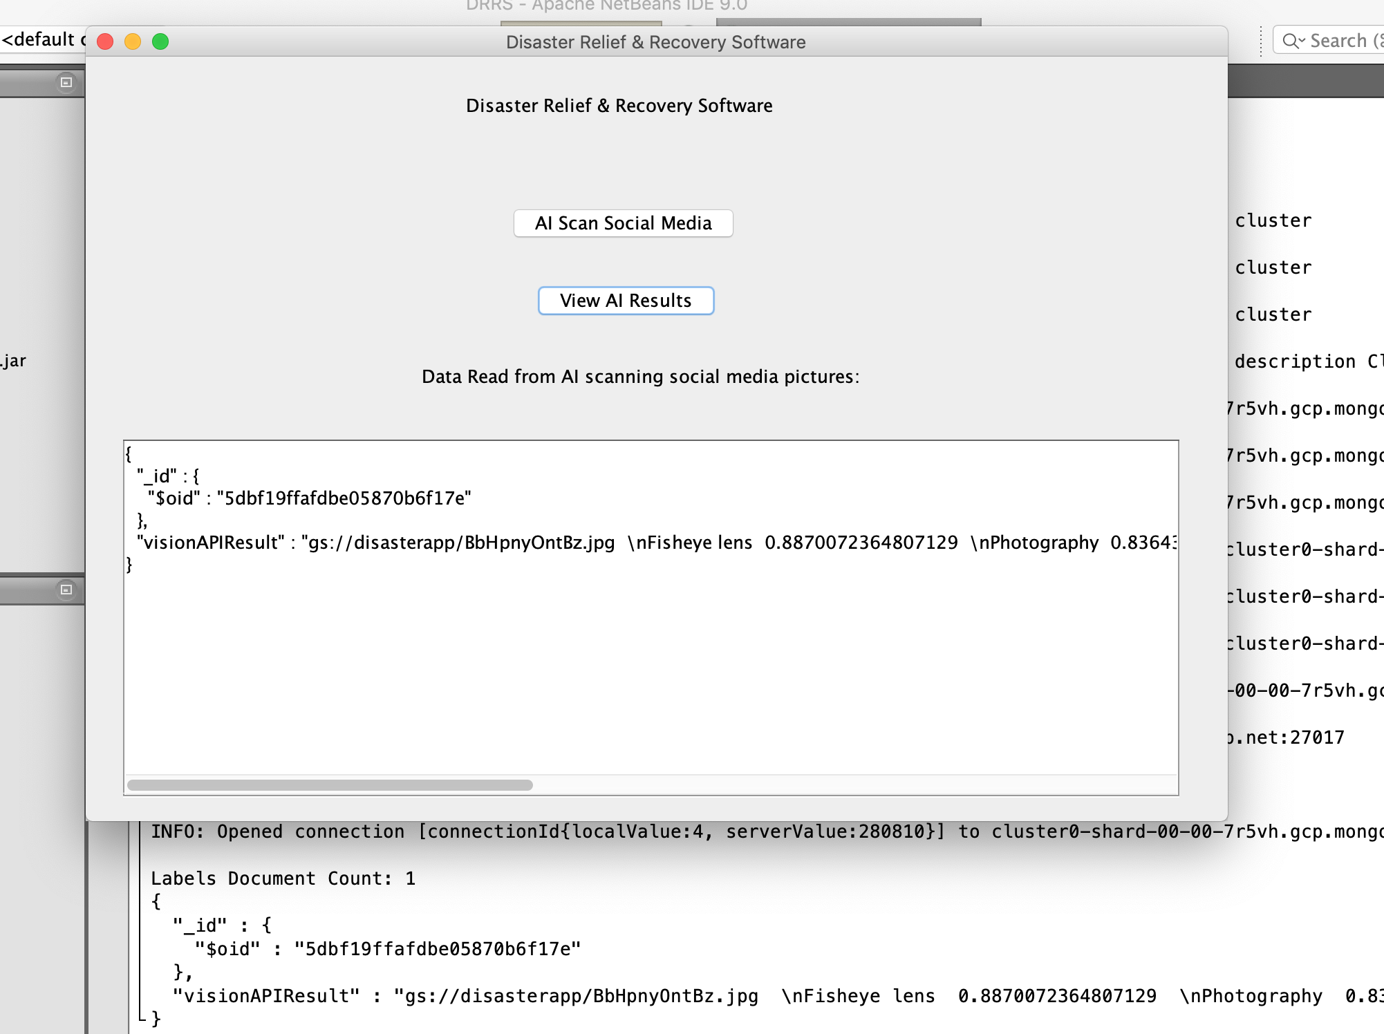
Task: Click the green zoom window button
Action: 160,41
